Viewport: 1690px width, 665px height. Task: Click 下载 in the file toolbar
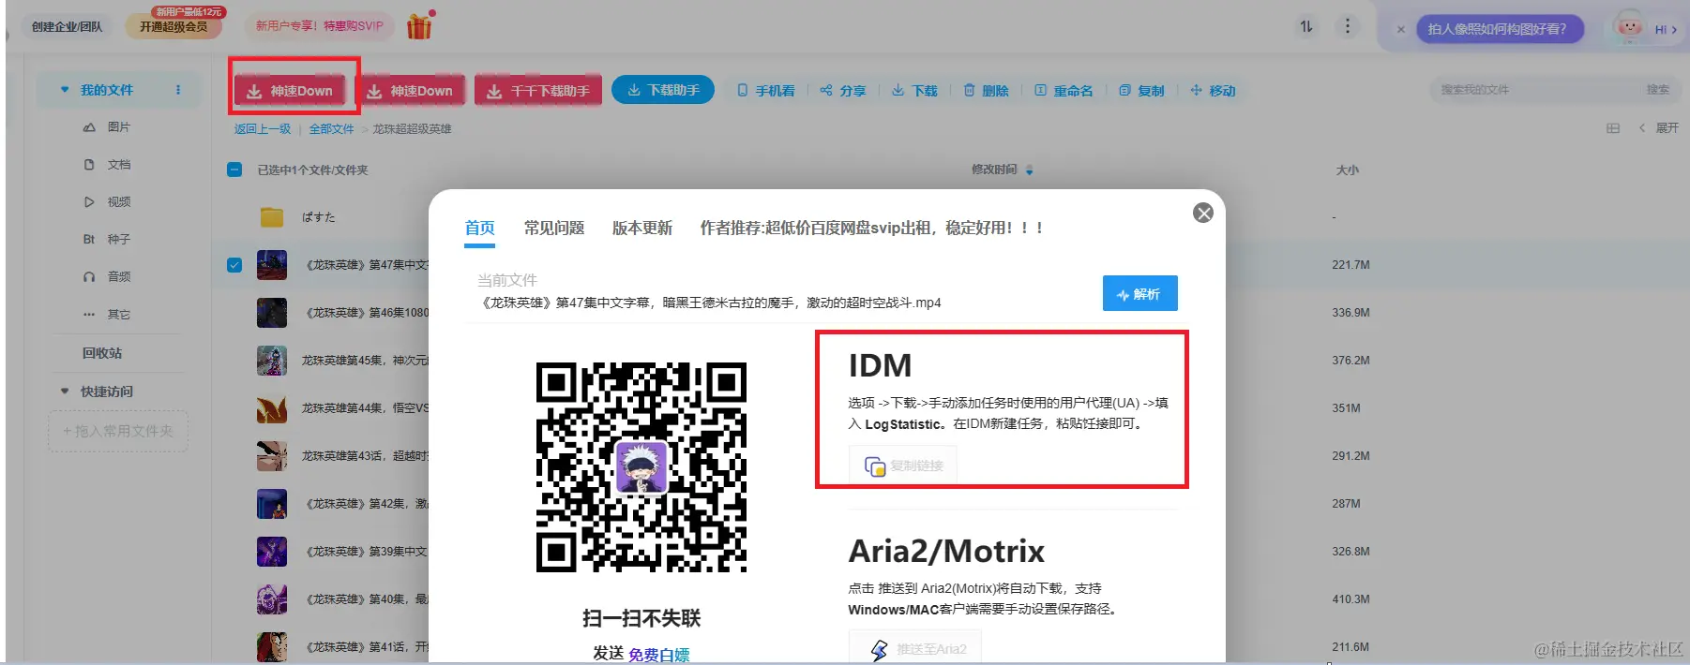pos(914,91)
